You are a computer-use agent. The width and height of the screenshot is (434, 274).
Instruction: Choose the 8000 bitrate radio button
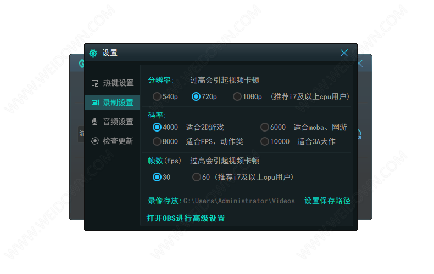[x=157, y=142]
